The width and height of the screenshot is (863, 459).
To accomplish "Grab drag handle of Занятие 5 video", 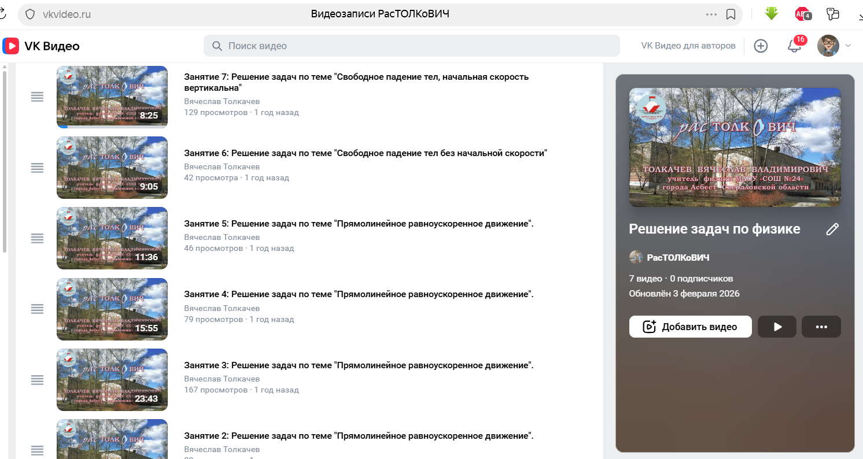I will (x=37, y=238).
